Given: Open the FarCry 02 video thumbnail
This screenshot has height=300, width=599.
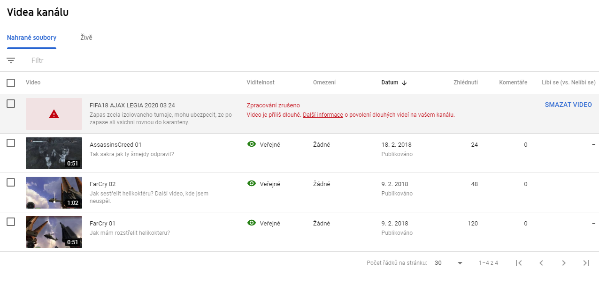Looking at the screenshot, I should coord(54,193).
